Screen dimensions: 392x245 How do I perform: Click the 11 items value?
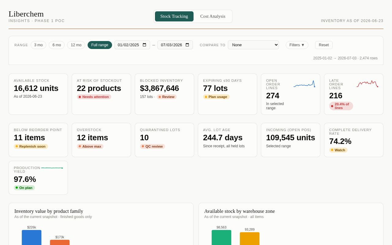click(29, 138)
